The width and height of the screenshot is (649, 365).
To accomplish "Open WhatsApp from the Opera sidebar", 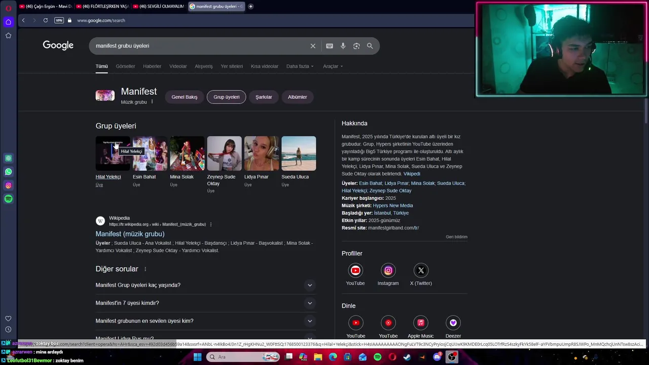I will click(x=8, y=172).
